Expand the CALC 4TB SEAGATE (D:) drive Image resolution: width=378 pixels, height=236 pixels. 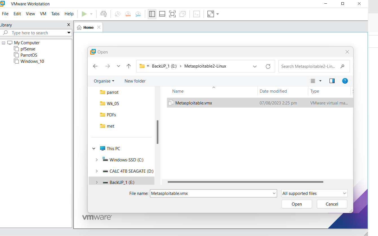click(x=97, y=171)
